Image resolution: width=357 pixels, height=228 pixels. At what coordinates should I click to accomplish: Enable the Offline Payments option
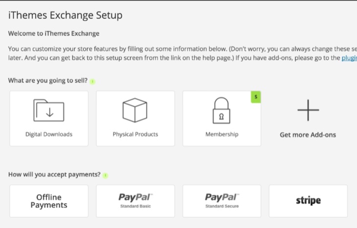pos(49,201)
